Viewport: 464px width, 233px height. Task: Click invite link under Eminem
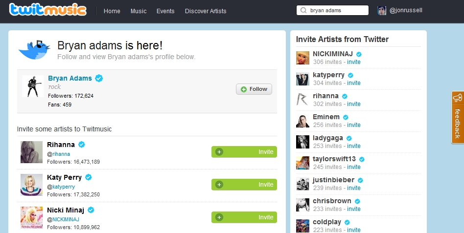click(x=353, y=125)
